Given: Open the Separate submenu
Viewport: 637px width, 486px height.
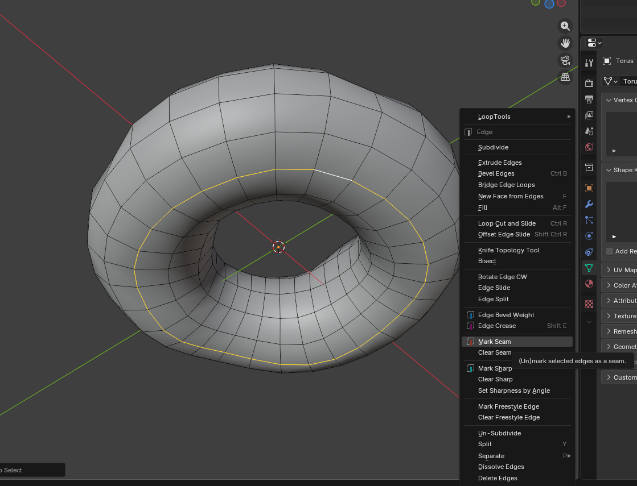Looking at the screenshot, I should (x=517, y=455).
